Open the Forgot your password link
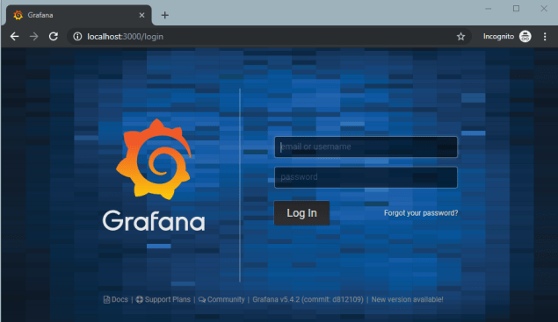Screen dimensions: 558x322 click(x=421, y=213)
